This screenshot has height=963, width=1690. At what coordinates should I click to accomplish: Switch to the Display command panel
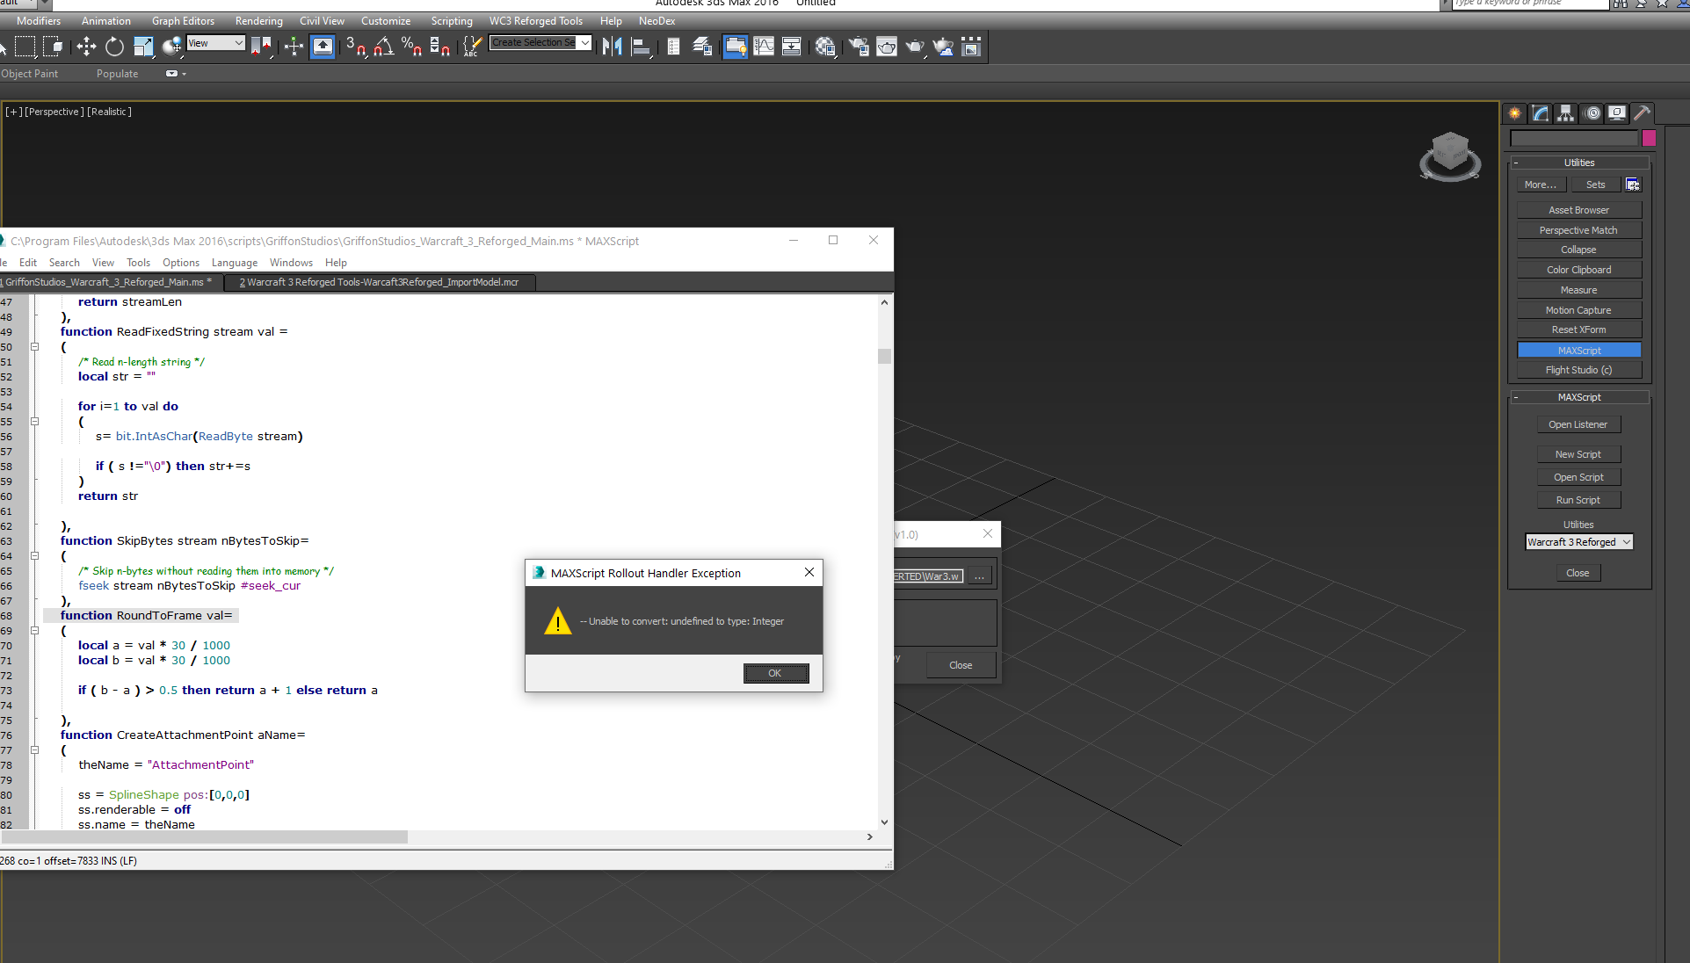pyautogui.click(x=1617, y=112)
